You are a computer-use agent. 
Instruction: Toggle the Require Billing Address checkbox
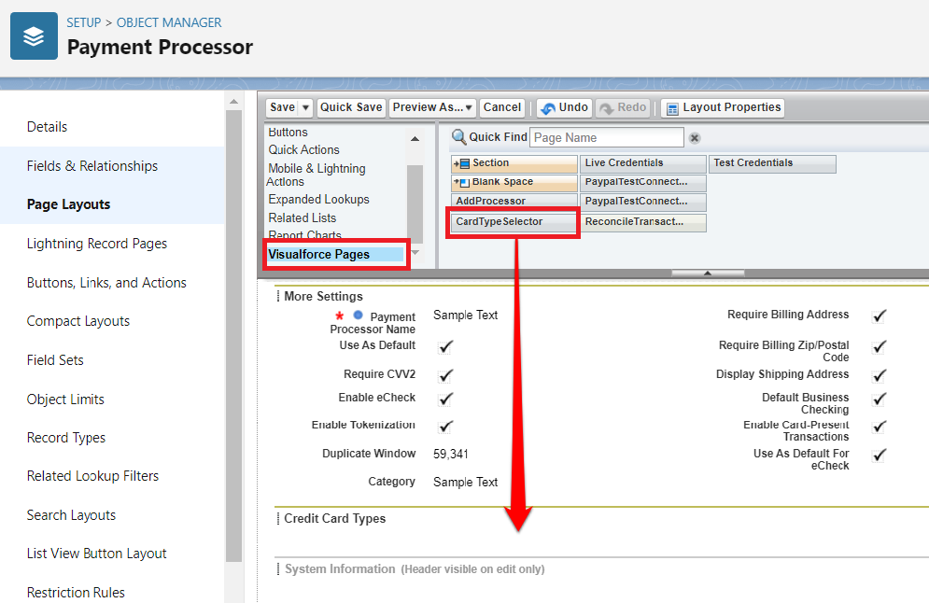[879, 316]
